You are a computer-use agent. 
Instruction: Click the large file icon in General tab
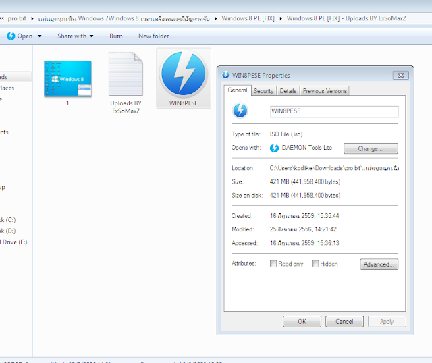(x=240, y=111)
